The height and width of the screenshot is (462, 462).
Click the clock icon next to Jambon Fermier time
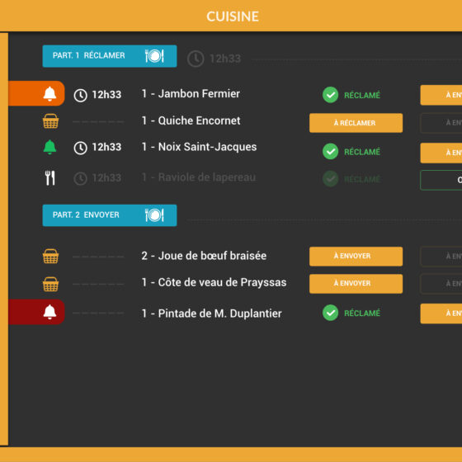click(x=80, y=96)
